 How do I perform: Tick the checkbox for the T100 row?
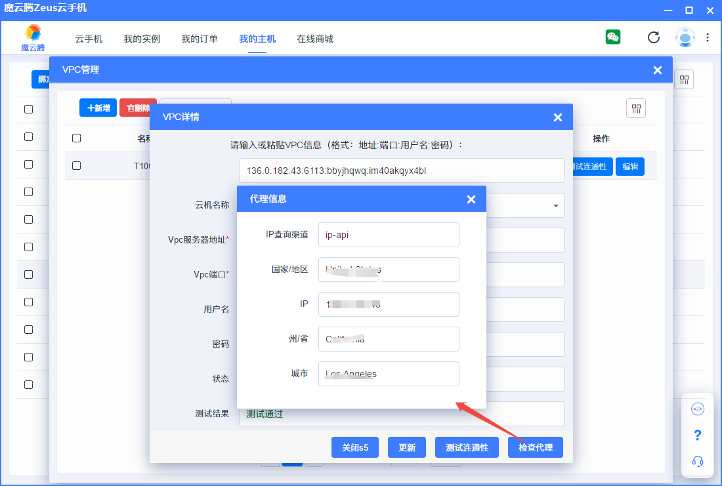tap(76, 166)
